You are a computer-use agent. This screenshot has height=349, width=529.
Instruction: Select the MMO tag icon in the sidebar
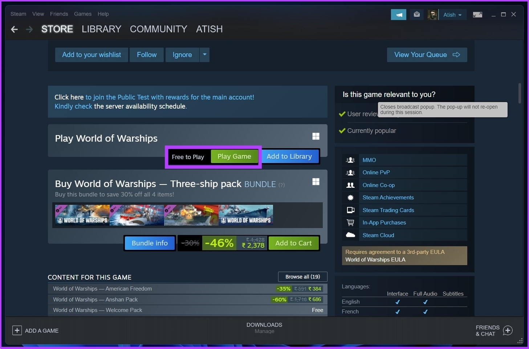tap(350, 160)
